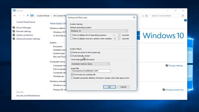The height and width of the screenshot is (112, 199).
Task: Click the Dump file path field
Action: tap(91, 71)
